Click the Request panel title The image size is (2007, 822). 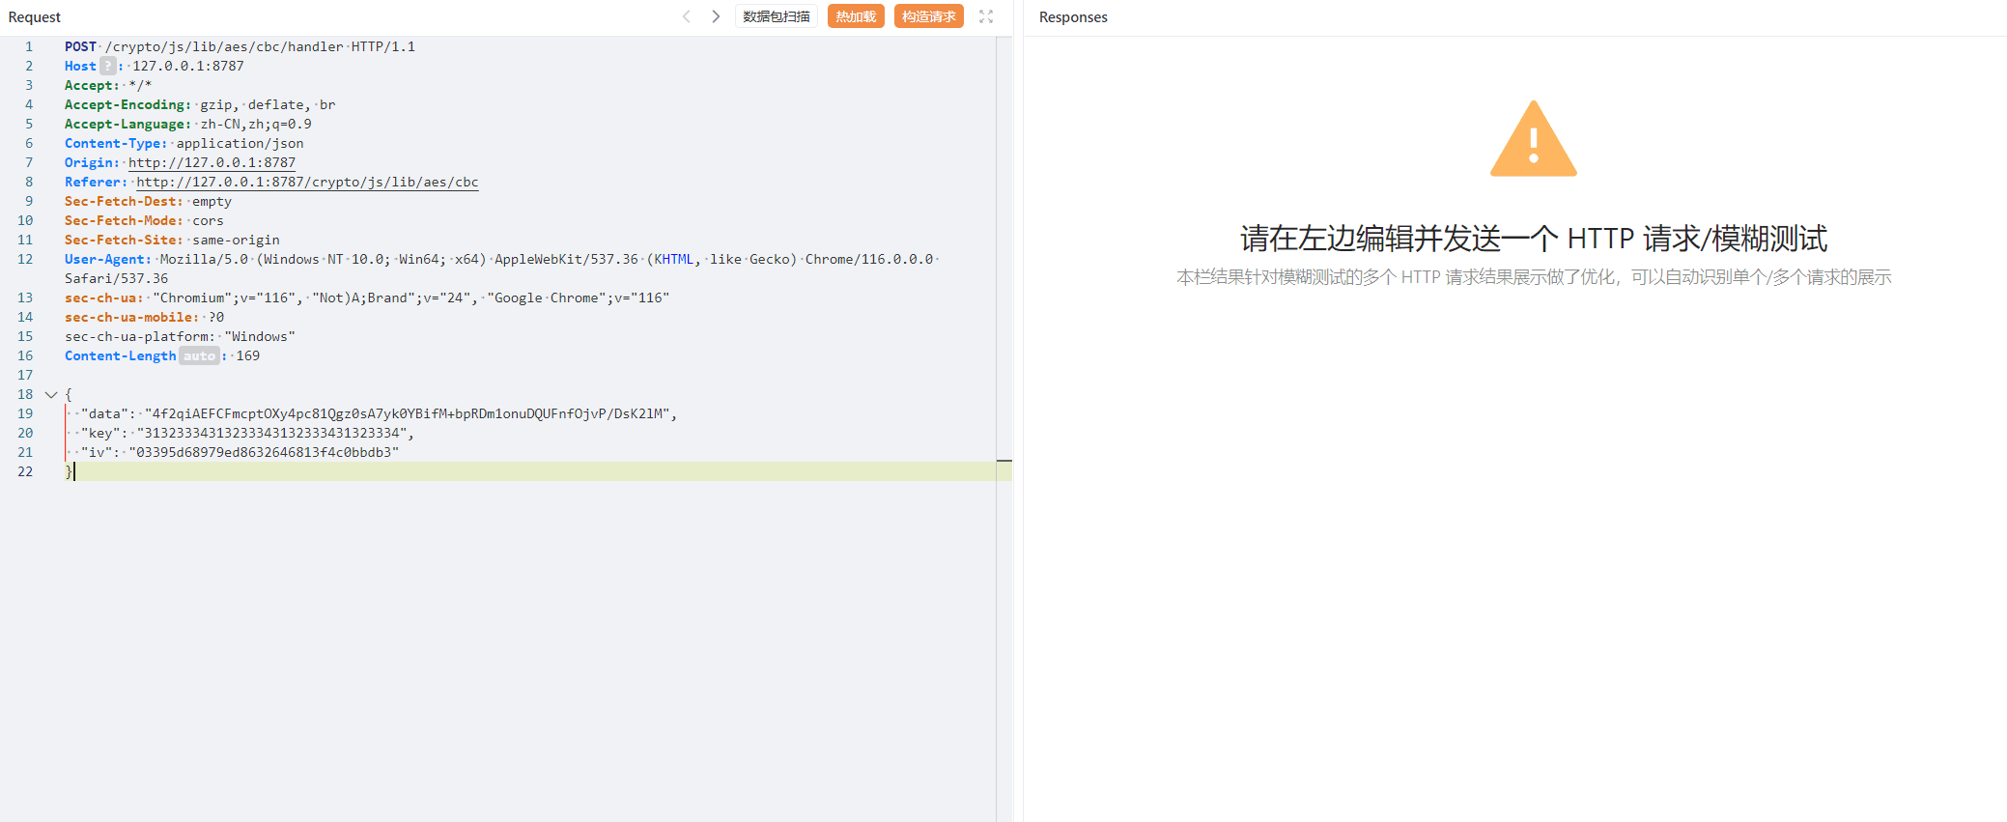35,17
